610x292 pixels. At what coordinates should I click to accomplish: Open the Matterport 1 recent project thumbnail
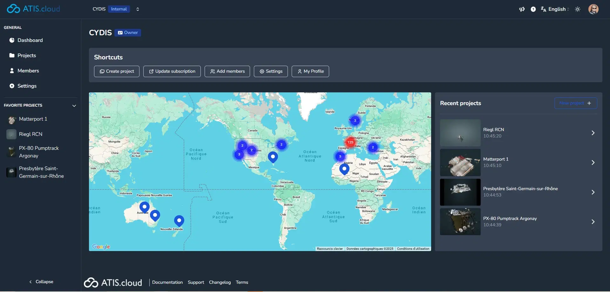coord(460,163)
